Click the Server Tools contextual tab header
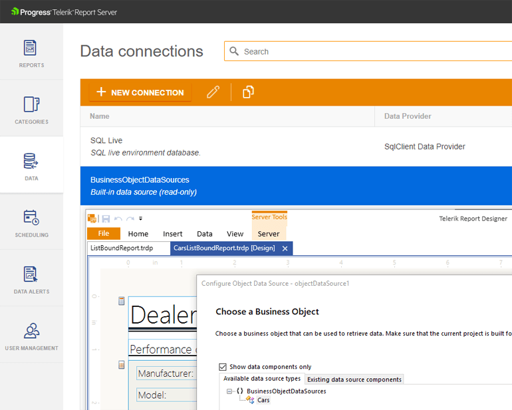 point(269,217)
